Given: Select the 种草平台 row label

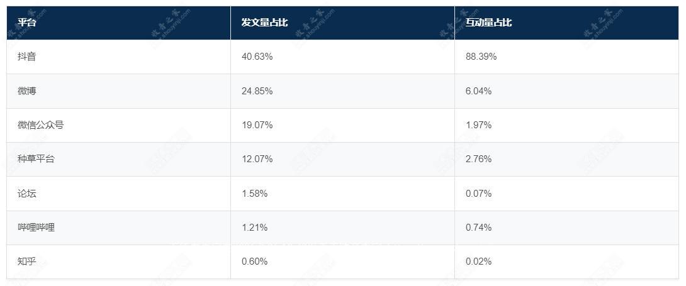Looking at the screenshot, I should [x=36, y=159].
